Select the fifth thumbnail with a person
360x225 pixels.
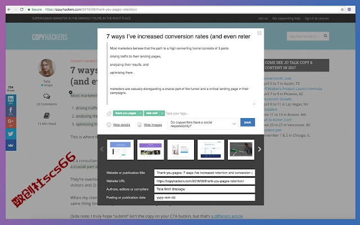[241, 150]
